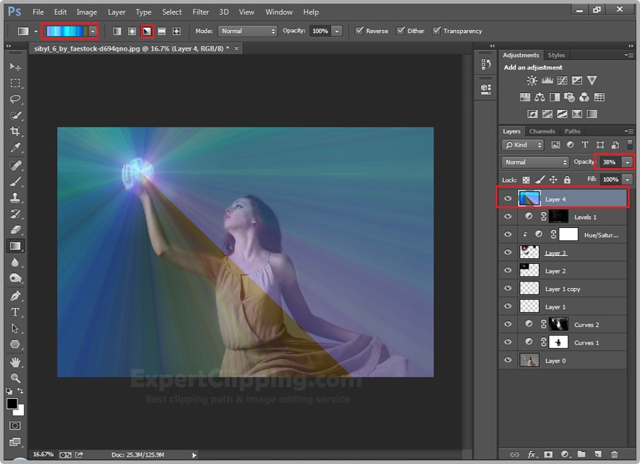Open the layer blend mode dropdown

click(535, 162)
